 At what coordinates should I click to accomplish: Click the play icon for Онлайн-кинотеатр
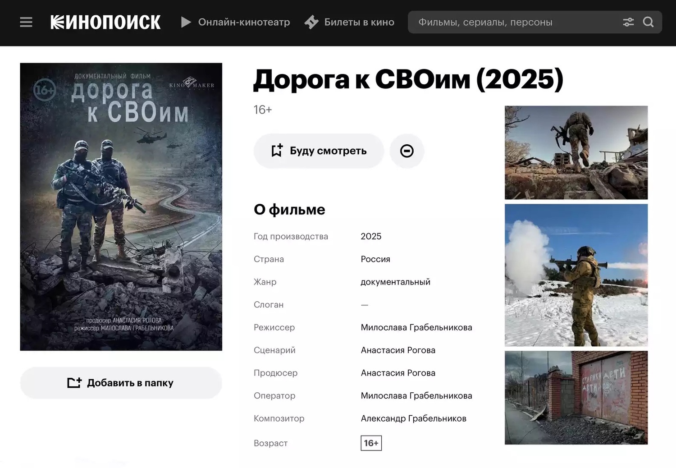coord(186,22)
